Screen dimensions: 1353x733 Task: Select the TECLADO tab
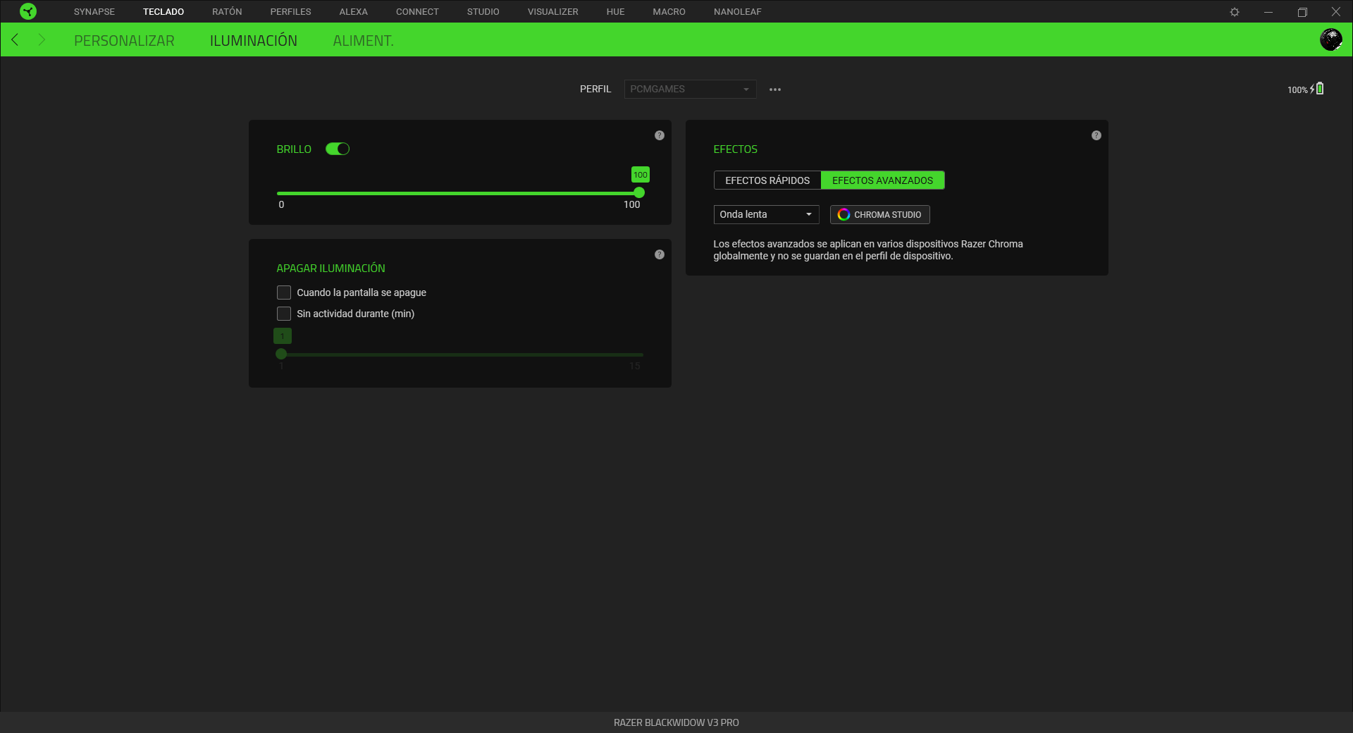[x=163, y=12]
